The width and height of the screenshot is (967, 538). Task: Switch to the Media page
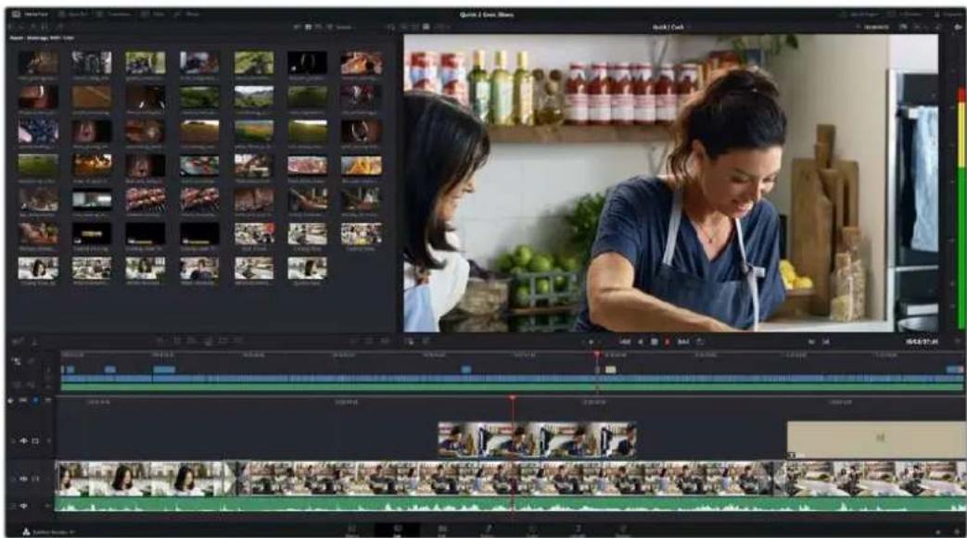352,531
